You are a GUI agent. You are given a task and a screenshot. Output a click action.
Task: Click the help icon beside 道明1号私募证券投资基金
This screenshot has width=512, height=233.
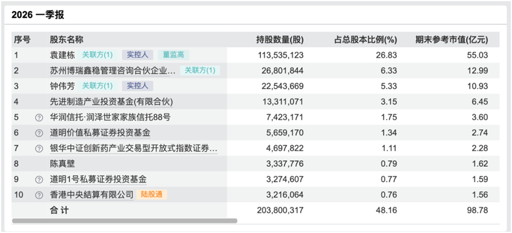39,180
